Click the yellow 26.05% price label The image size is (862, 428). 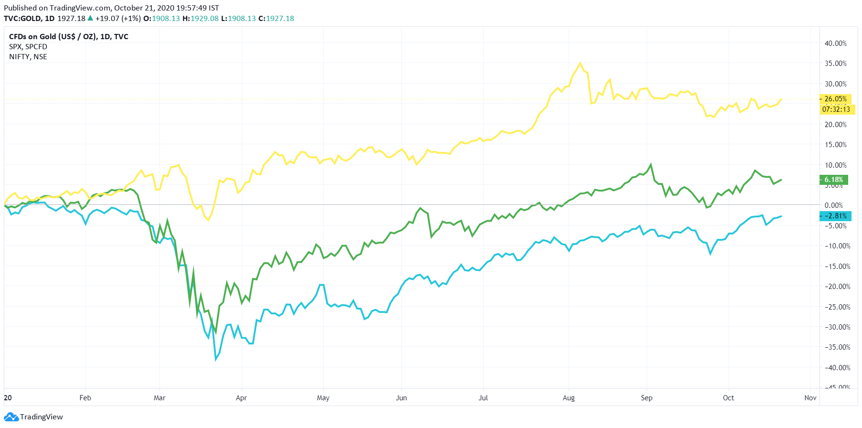(835, 99)
